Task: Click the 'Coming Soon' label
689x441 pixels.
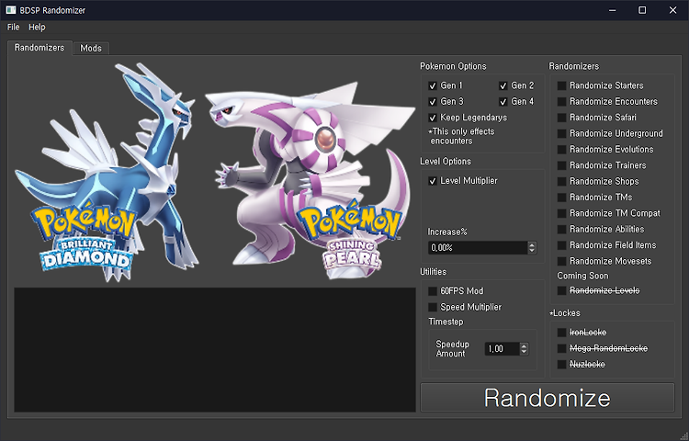Action: 582,276
